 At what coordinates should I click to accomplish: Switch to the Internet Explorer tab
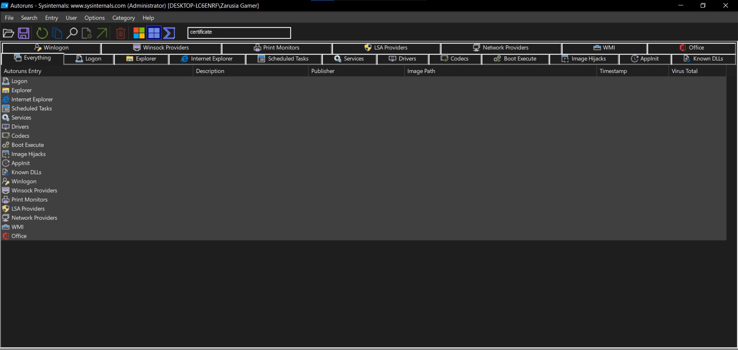[x=207, y=59]
